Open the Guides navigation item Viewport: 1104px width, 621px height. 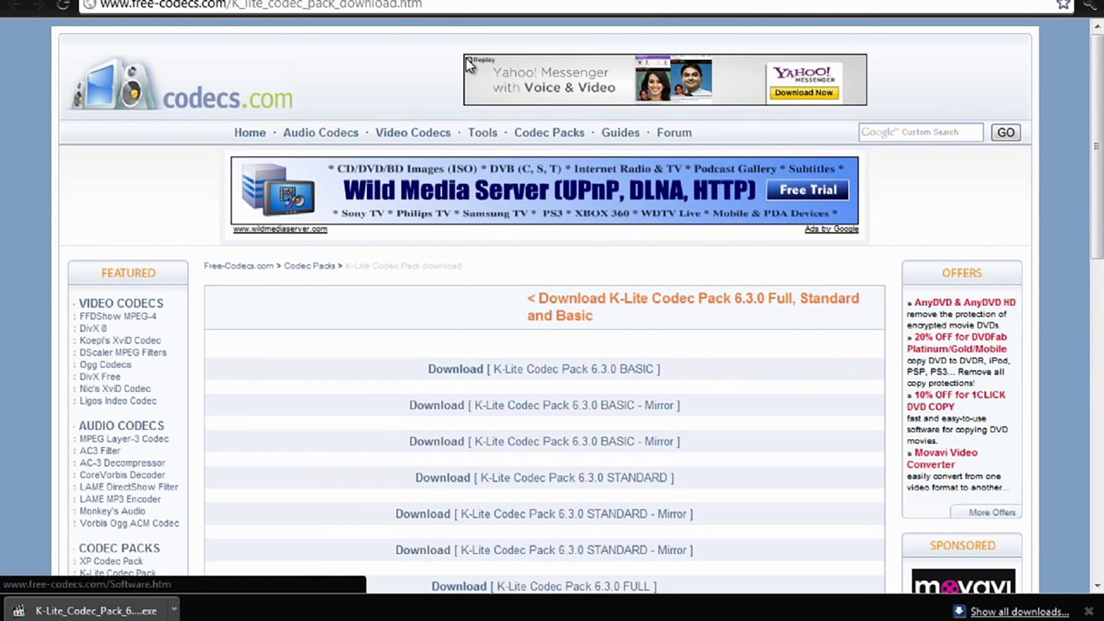coord(620,133)
